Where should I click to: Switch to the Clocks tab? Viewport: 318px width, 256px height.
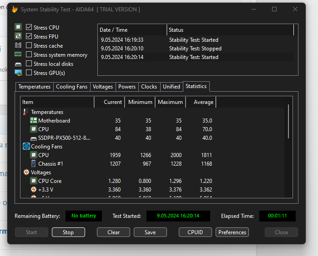pos(149,87)
